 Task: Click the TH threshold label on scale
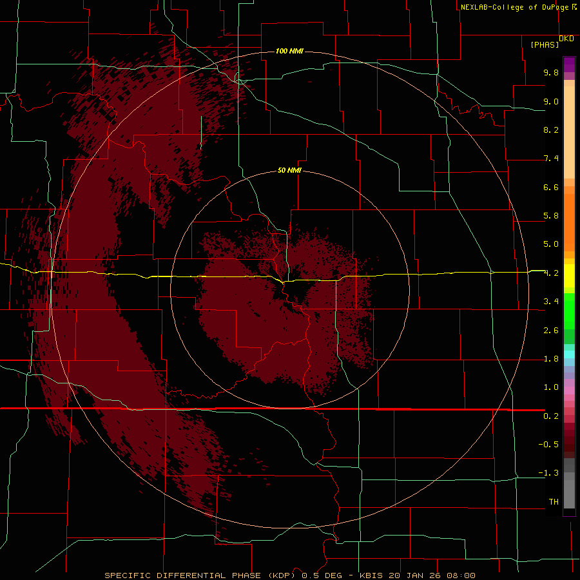pyautogui.click(x=554, y=502)
